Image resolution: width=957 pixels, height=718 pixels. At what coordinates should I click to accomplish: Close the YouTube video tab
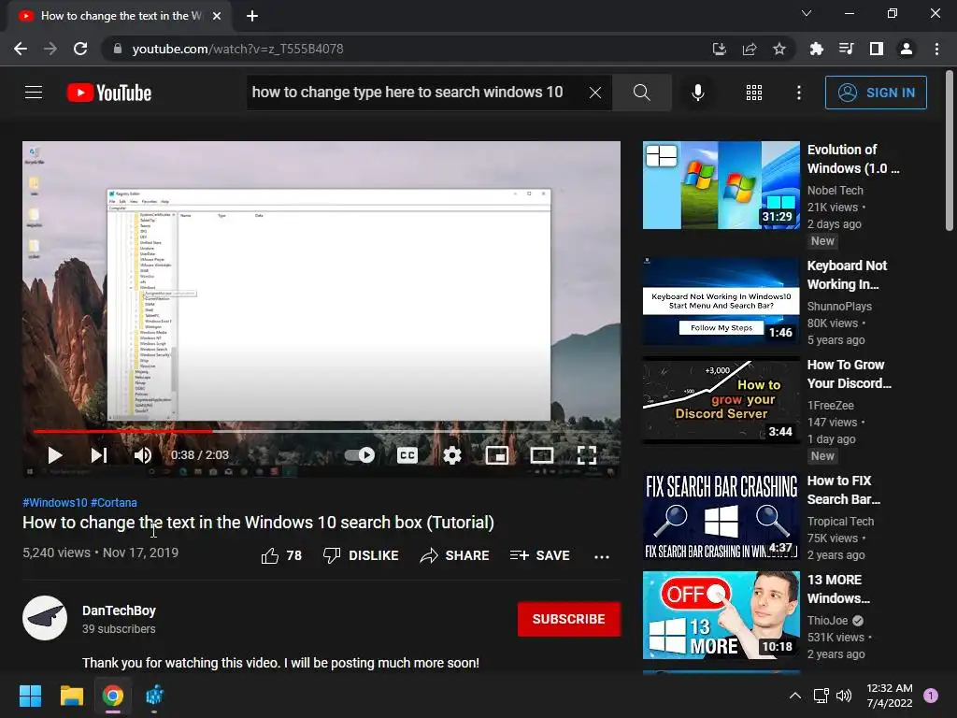pyautogui.click(x=217, y=16)
